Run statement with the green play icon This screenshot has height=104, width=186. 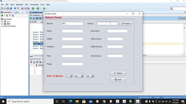[x=31, y=18]
